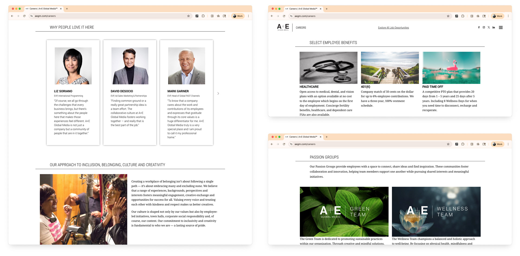Open the extensions puzzle icon in the top-right window

(463, 16)
